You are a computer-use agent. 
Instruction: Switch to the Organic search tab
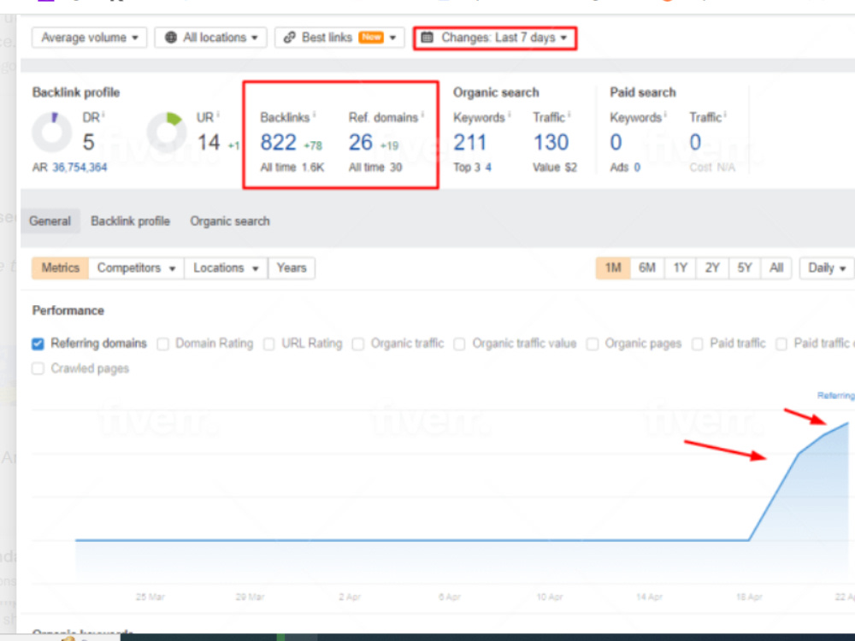click(229, 221)
